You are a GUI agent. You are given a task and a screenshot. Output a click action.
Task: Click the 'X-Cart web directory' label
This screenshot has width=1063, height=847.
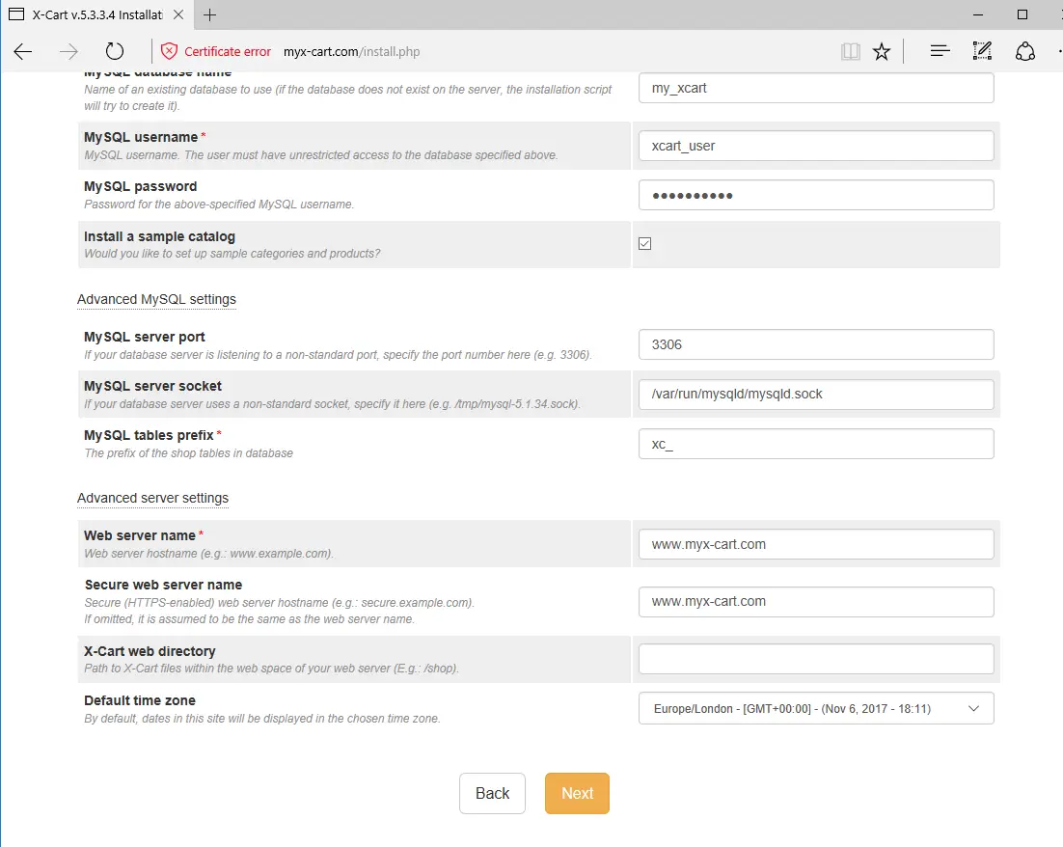(150, 651)
